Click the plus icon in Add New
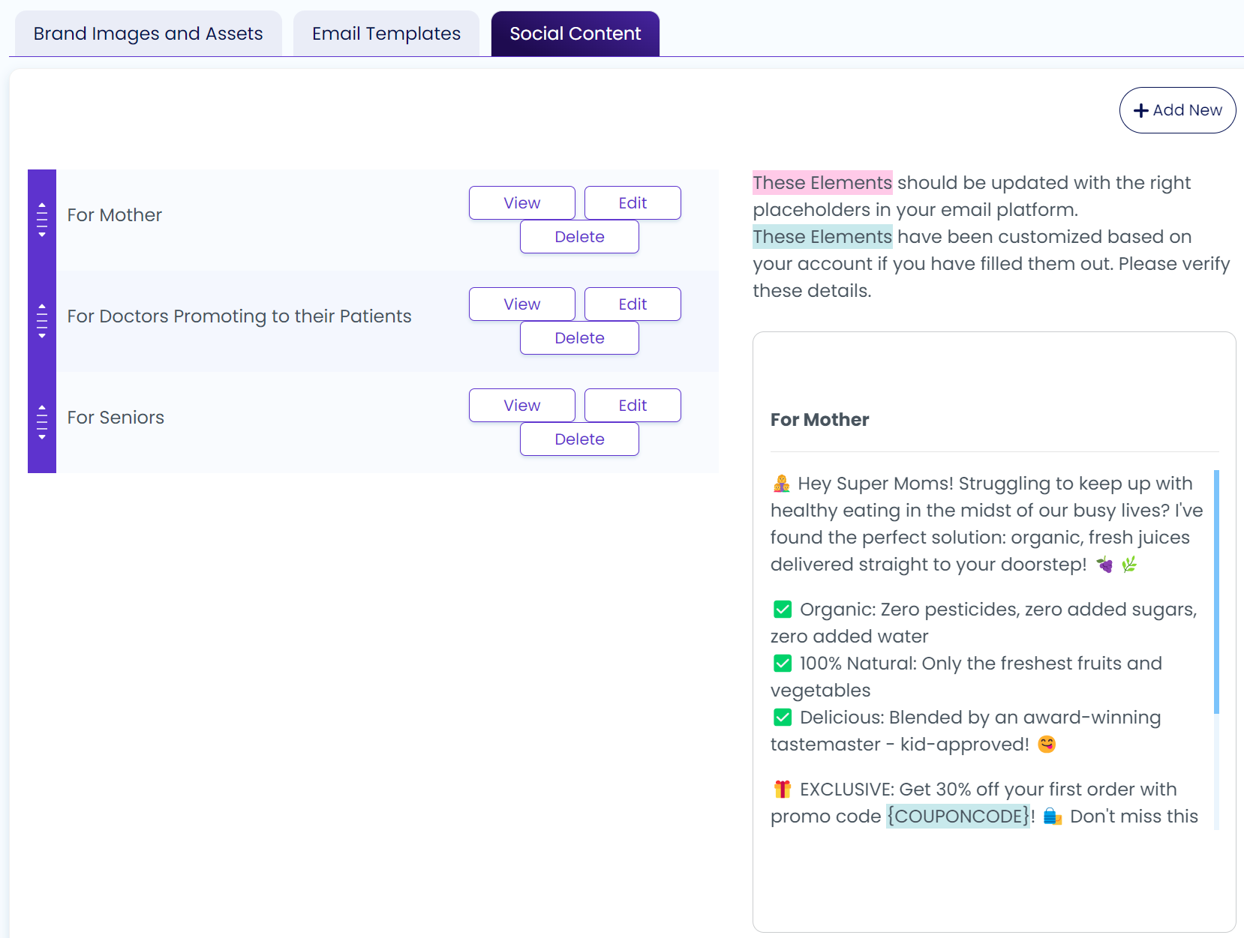 (x=1141, y=110)
